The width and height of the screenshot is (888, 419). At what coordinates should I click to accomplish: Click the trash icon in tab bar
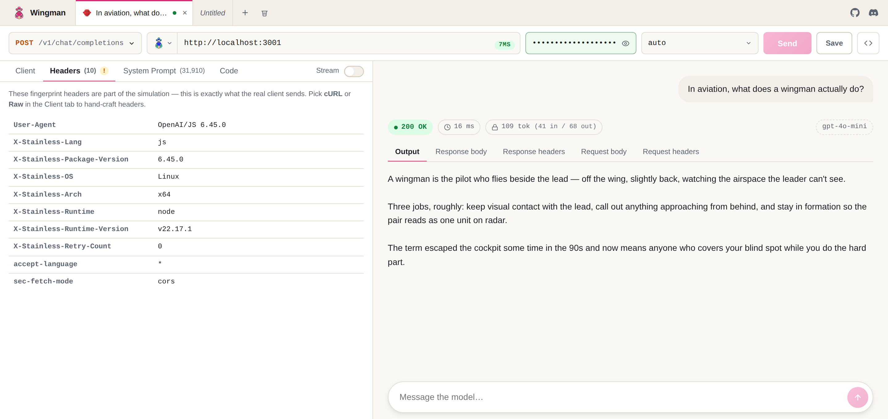[265, 13]
